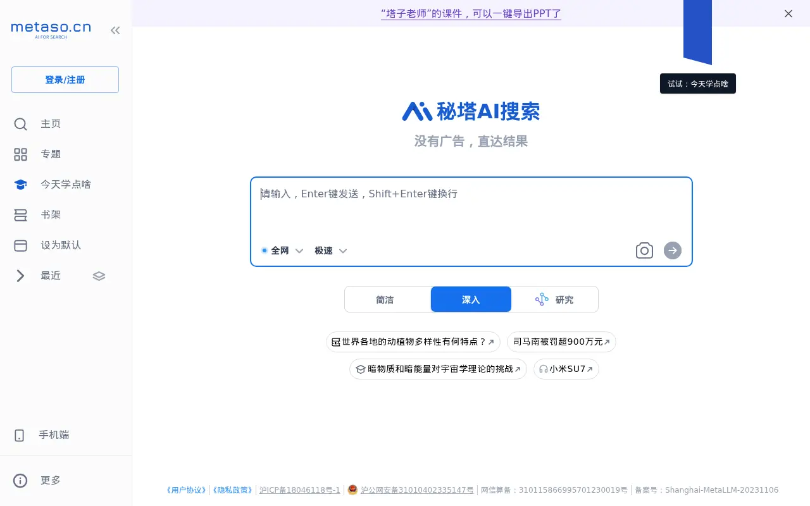This screenshot has width=810, height=506.
Task: Select the 深入 mode tab
Action: [x=471, y=299]
